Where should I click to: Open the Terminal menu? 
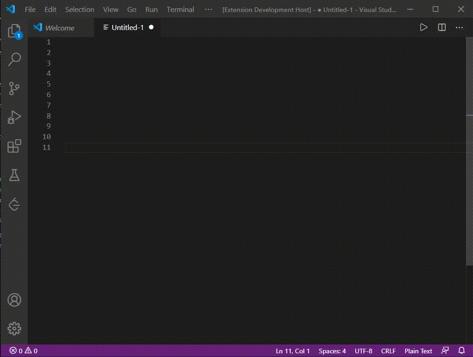click(x=180, y=9)
